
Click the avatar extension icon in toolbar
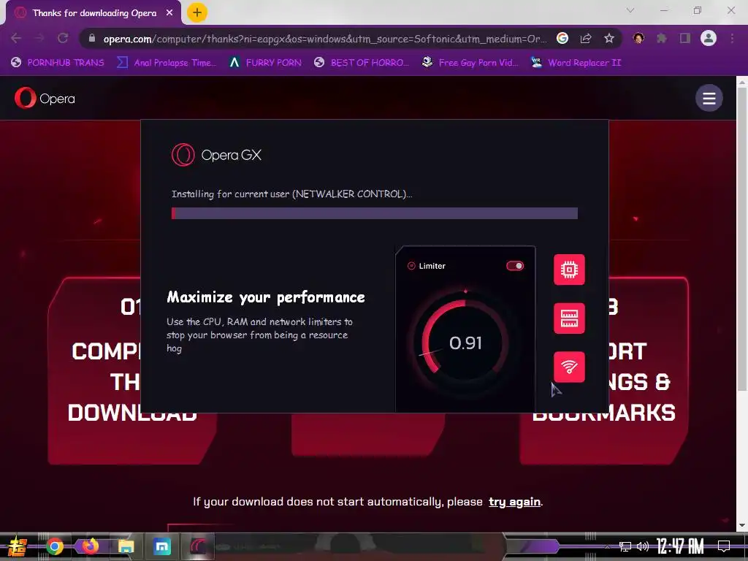tap(638, 38)
